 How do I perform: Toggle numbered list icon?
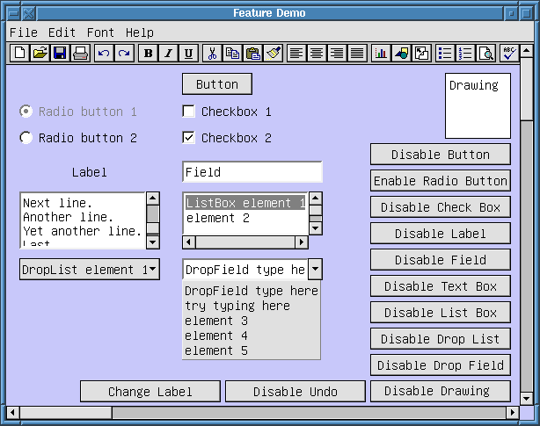tap(465, 54)
